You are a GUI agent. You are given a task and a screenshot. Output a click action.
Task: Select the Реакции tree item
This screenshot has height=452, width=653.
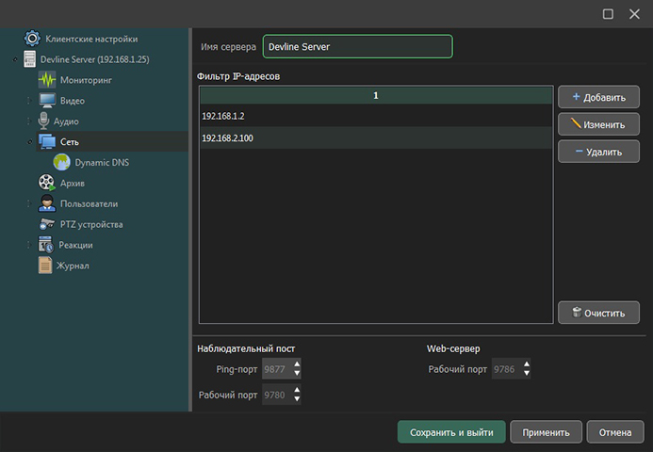pyautogui.click(x=75, y=245)
